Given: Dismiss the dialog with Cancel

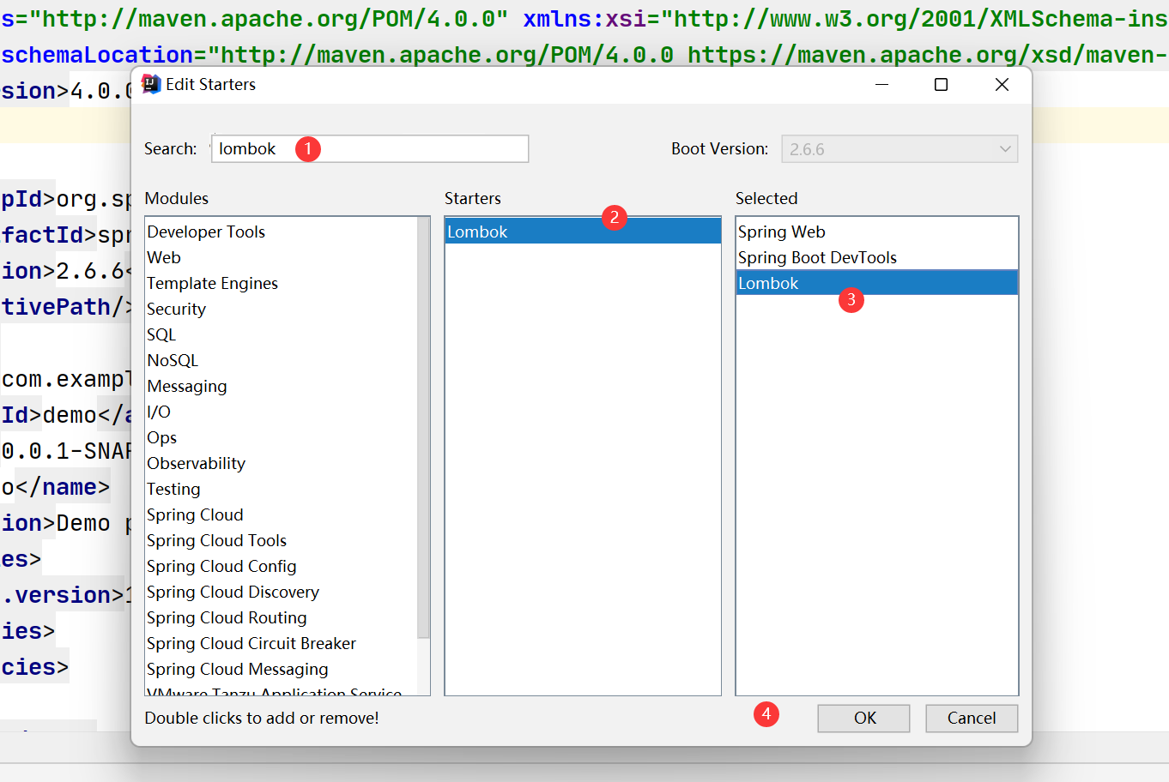Looking at the screenshot, I should (972, 718).
